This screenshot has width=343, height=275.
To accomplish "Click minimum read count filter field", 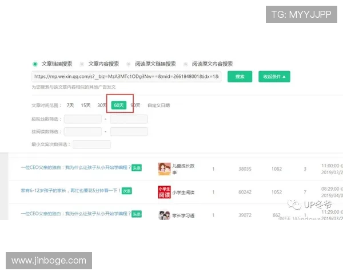I will point(83,132).
